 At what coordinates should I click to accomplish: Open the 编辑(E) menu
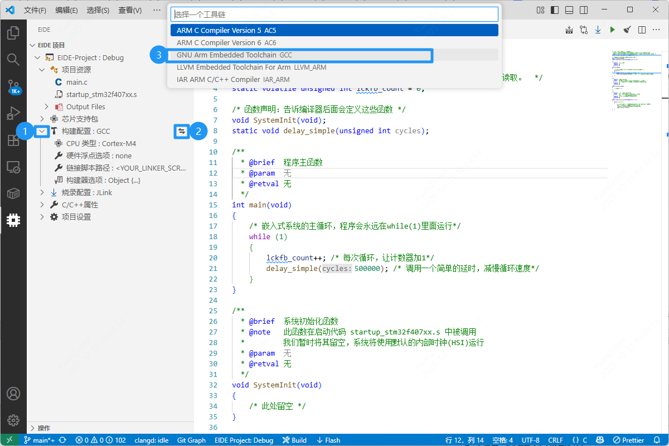coord(66,10)
